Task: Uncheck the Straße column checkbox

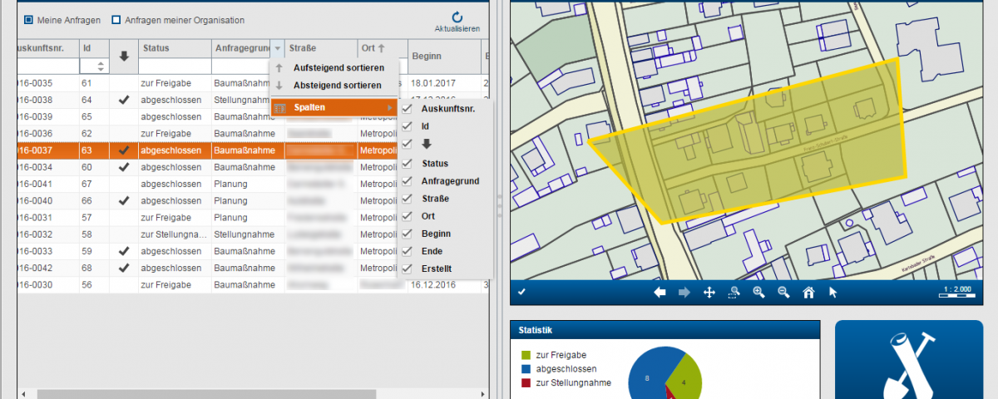Action: click(x=407, y=198)
